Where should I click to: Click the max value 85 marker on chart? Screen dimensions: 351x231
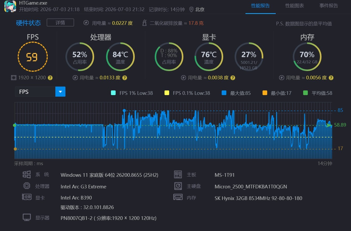coord(124,110)
